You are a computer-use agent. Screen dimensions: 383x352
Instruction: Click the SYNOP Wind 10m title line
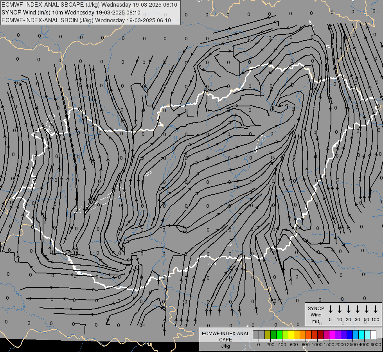pos(71,13)
